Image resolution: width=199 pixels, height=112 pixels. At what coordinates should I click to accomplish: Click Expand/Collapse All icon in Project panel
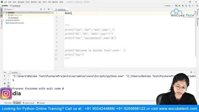pos(44,9)
